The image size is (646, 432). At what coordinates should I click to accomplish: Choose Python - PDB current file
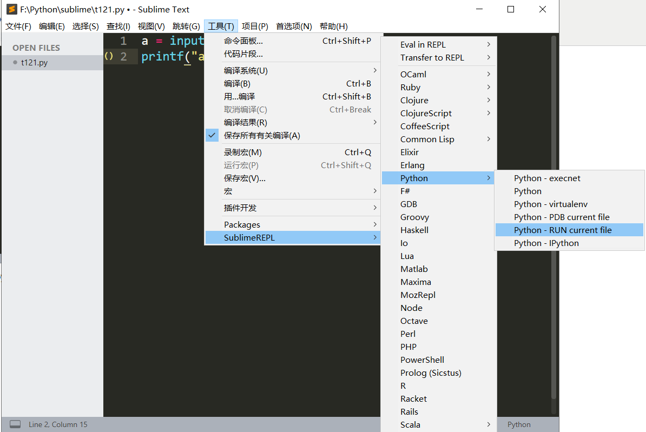coord(569,217)
